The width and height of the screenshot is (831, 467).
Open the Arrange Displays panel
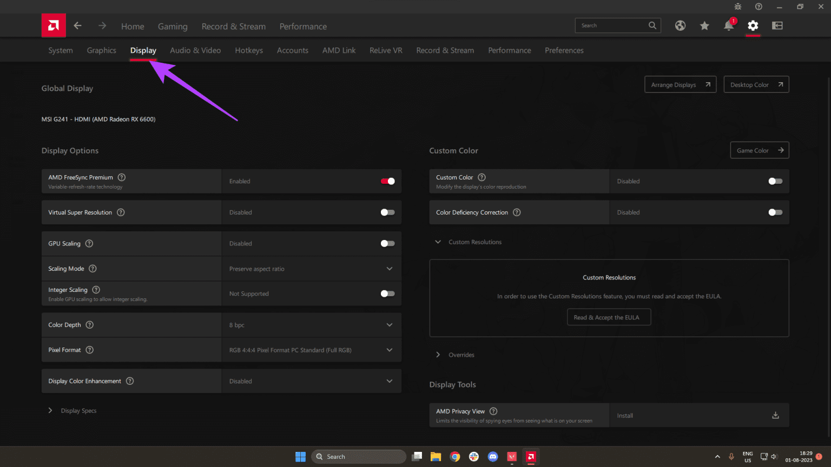click(x=680, y=84)
